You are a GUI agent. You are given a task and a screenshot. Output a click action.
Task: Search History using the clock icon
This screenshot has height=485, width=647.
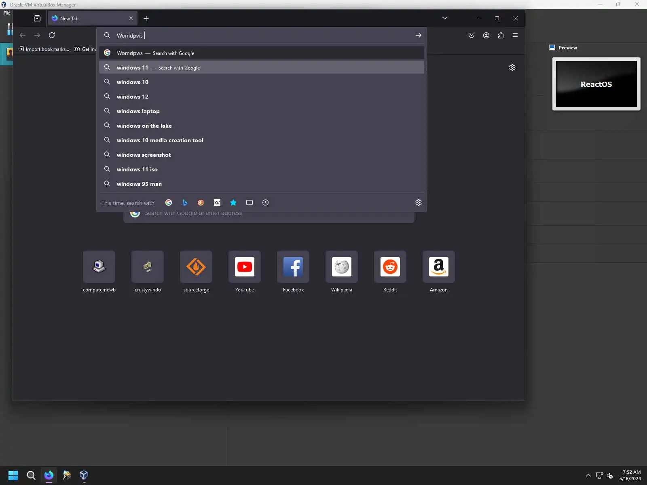[x=266, y=202]
